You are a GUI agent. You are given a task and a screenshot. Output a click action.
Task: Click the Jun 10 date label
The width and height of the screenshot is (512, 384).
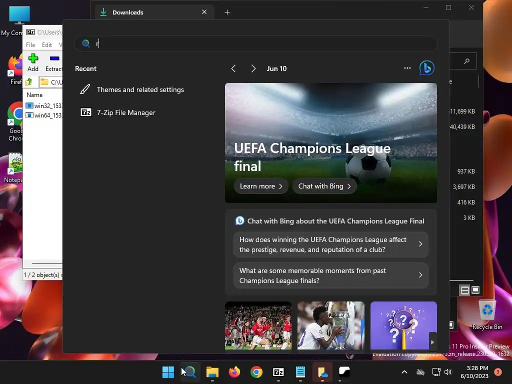[276, 68]
